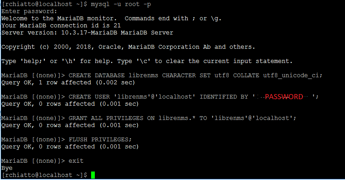Click the 'mysql -u root -p' command

click(121, 4)
